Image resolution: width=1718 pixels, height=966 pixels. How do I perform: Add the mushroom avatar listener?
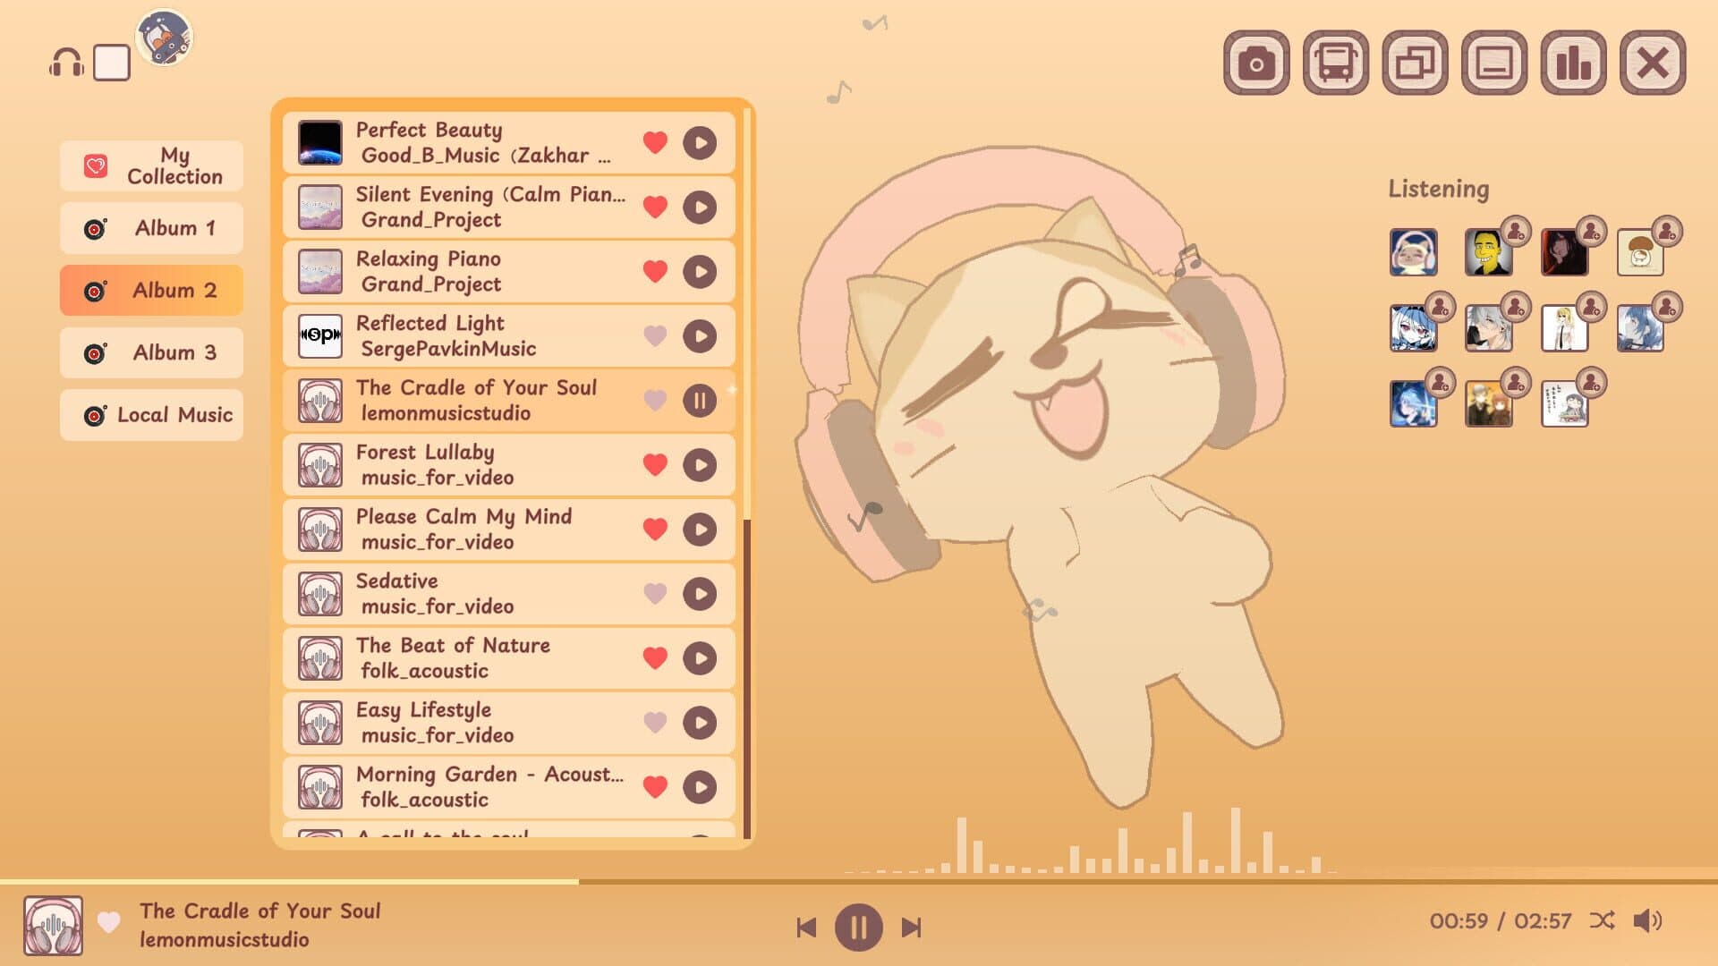(1667, 232)
